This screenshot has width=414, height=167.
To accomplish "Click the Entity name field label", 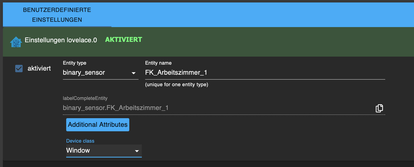I will point(158,63).
